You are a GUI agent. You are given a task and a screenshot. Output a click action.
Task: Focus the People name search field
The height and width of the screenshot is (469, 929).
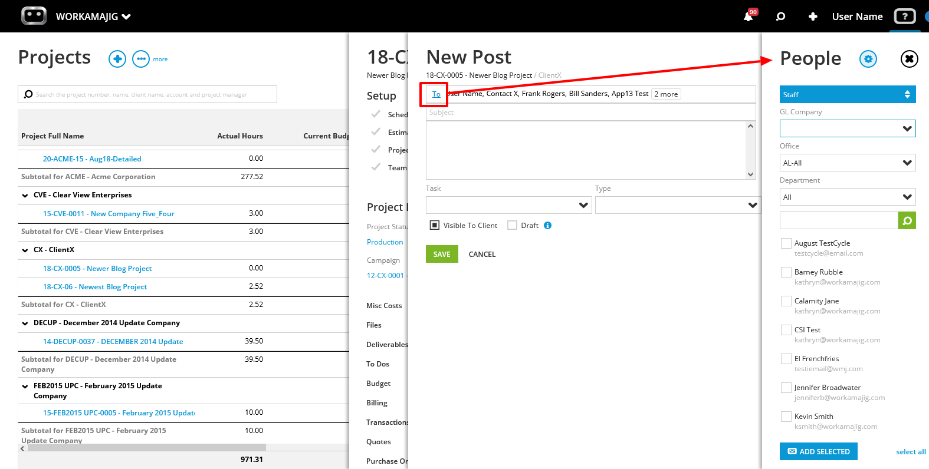(x=839, y=220)
